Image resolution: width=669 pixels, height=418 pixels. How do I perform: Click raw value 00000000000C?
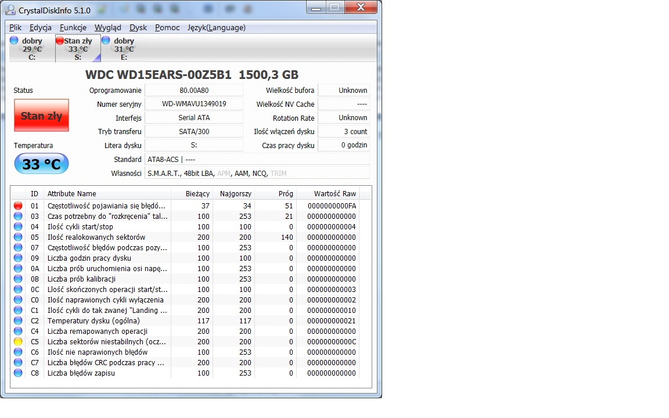pos(332,341)
